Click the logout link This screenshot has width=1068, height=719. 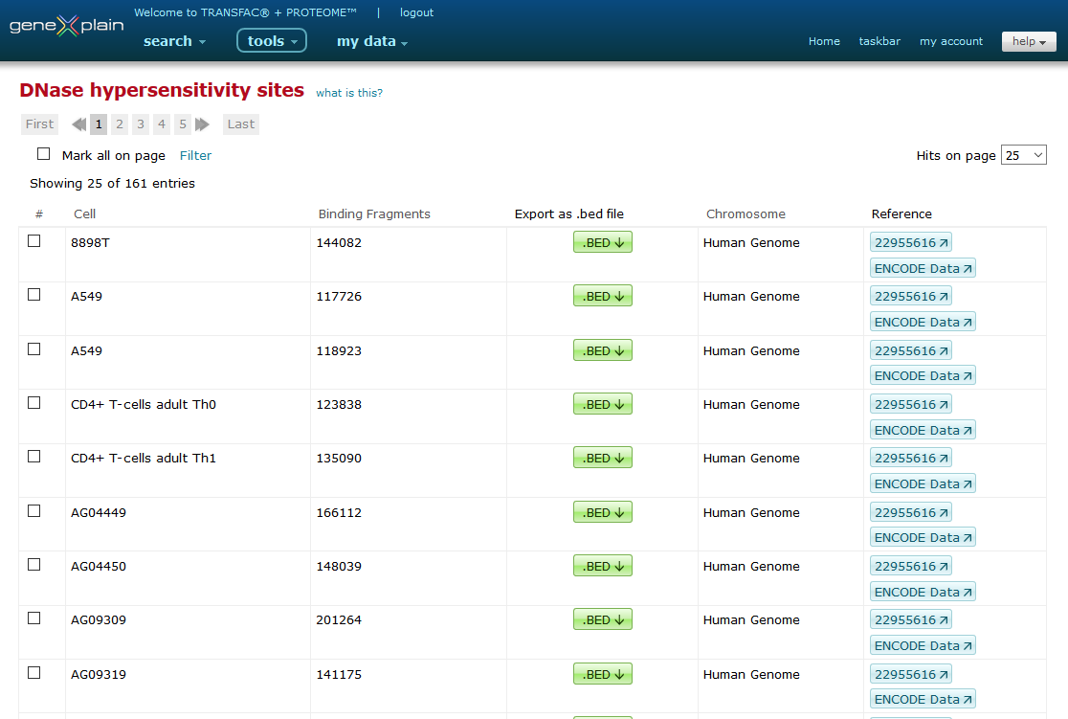tap(417, 13)
